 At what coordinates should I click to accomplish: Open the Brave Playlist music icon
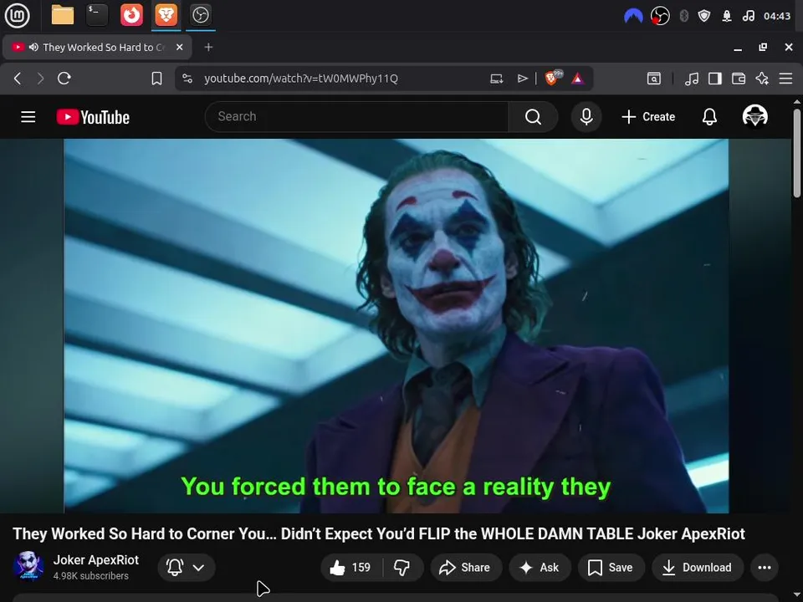[692, 79]
